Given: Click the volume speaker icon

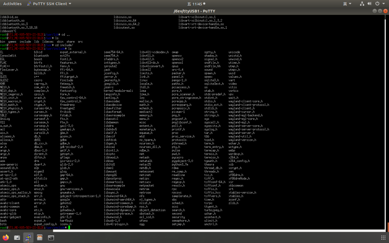Looking at the screenshot, I should (370, 4).
